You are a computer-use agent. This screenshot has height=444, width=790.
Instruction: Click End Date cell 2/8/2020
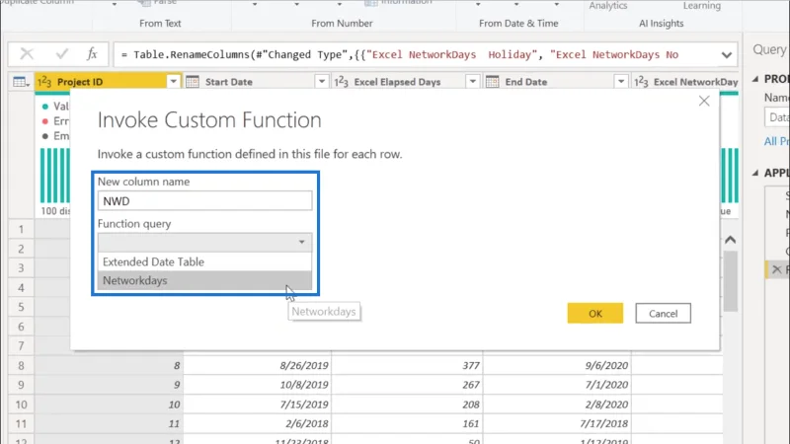[x=557, y=405]
